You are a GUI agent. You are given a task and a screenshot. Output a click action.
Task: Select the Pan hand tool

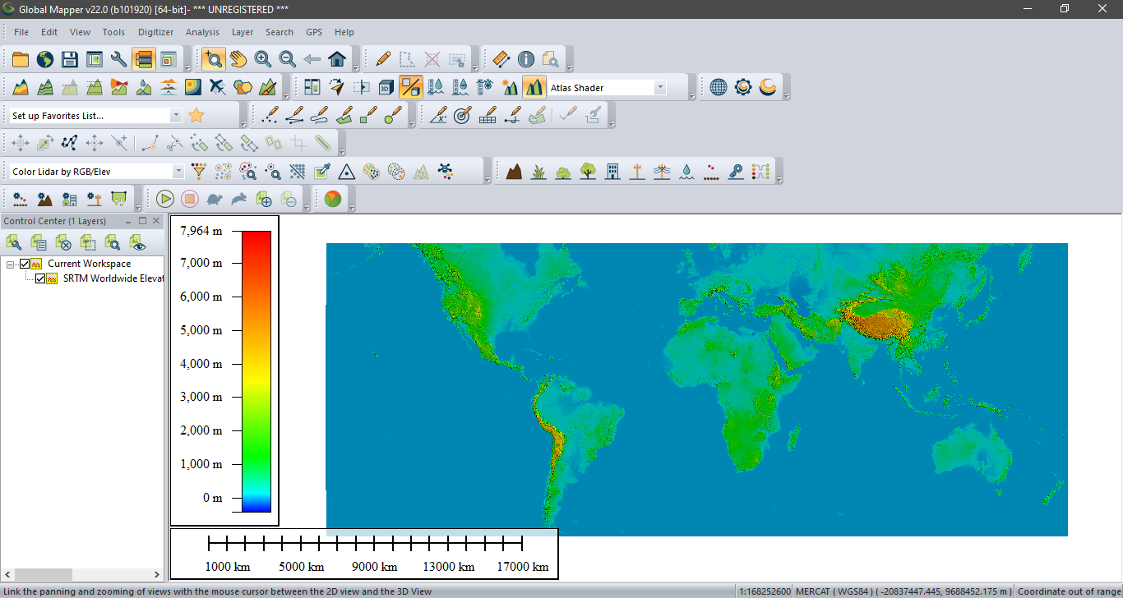coord(238,59)
